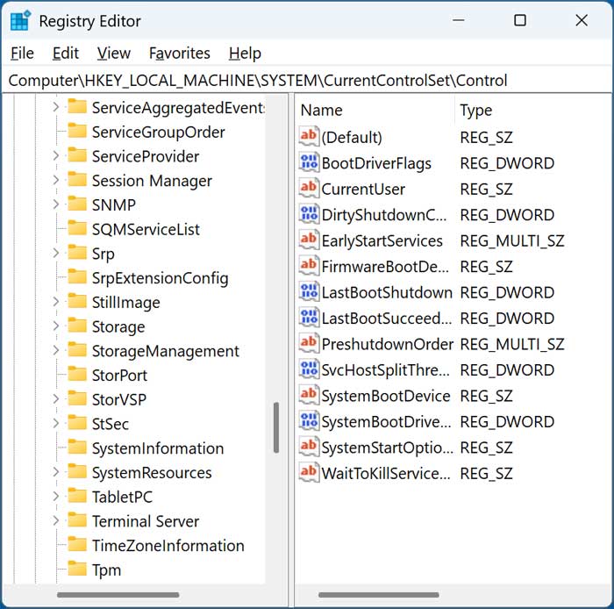Click the string icon beside SystemStartOptio...
Screen dimensions: 614x609
309,447
